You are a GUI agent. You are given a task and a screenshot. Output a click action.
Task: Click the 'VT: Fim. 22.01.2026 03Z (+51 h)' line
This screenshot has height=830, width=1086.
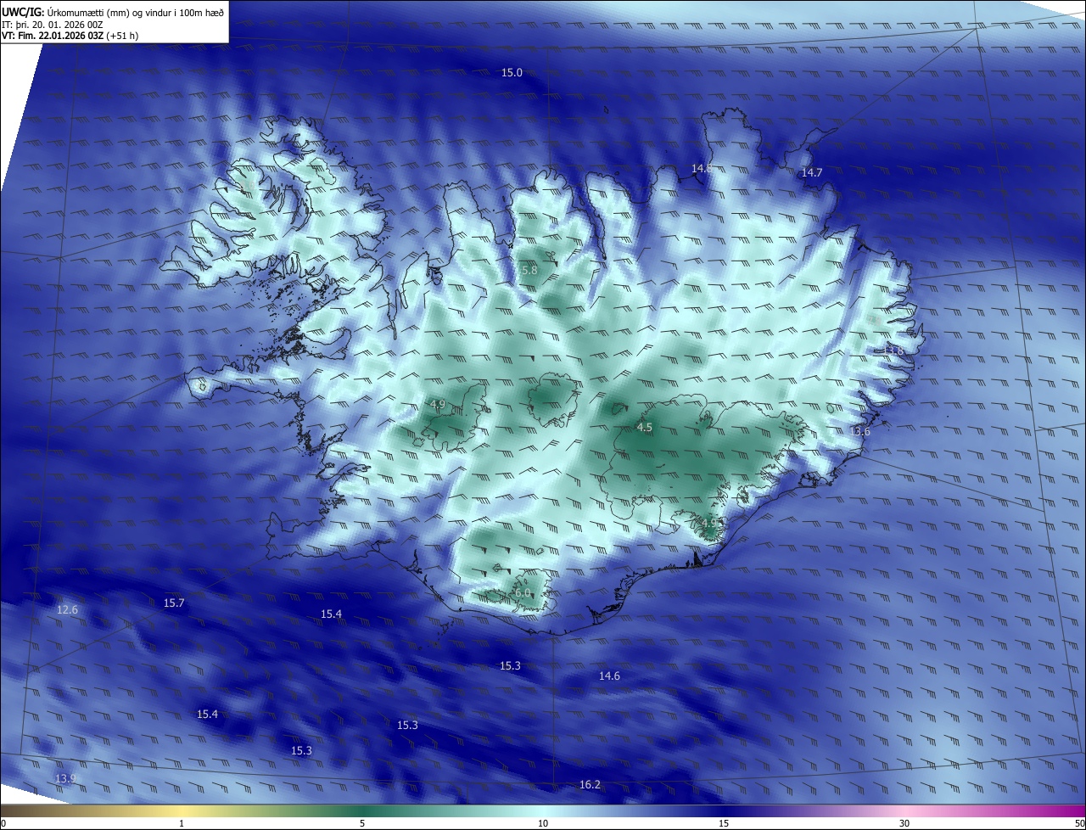pos(70,36)
